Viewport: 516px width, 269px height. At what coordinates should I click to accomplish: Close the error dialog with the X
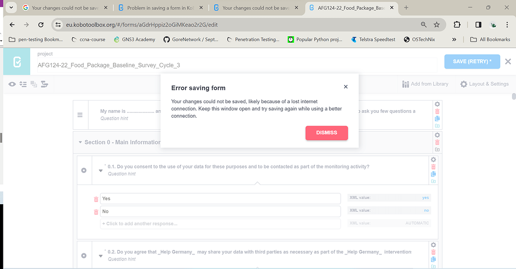[x=346, y=87]
